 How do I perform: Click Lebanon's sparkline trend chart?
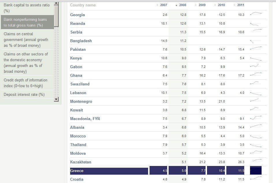pos(256,94)
